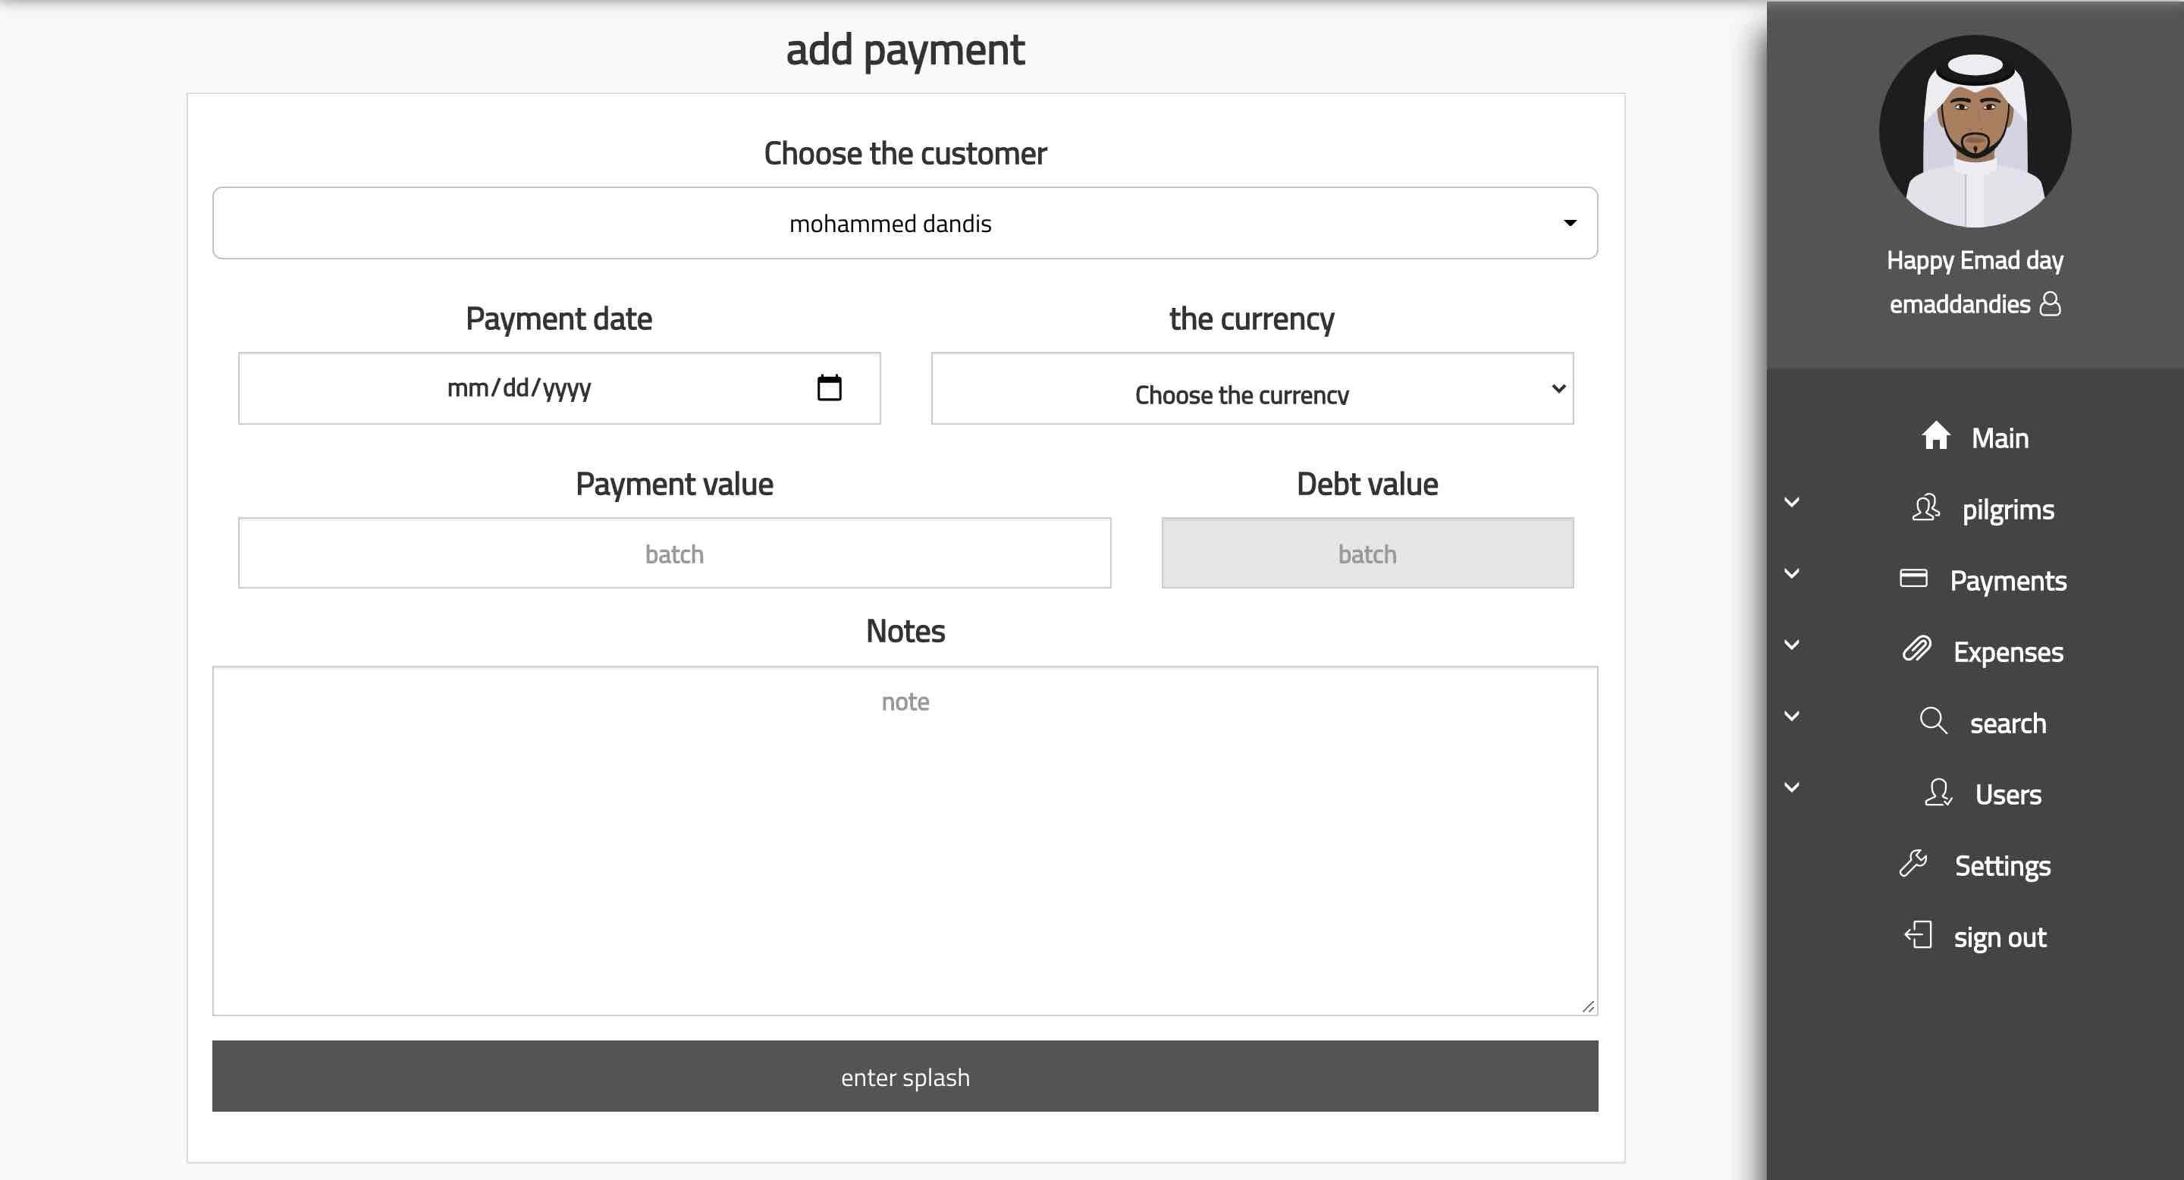Expand the pilgrims submenu chevron
This screenshot has height=1180, width=2184.
tap(1791, 503)
